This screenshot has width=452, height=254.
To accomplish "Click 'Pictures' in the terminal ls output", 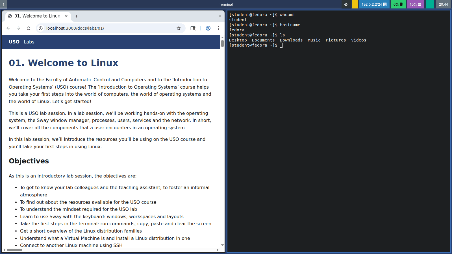I will tap(336, 40).
